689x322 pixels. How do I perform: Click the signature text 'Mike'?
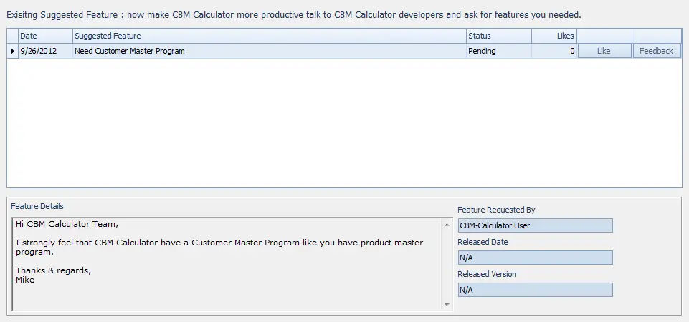point(25,280)
